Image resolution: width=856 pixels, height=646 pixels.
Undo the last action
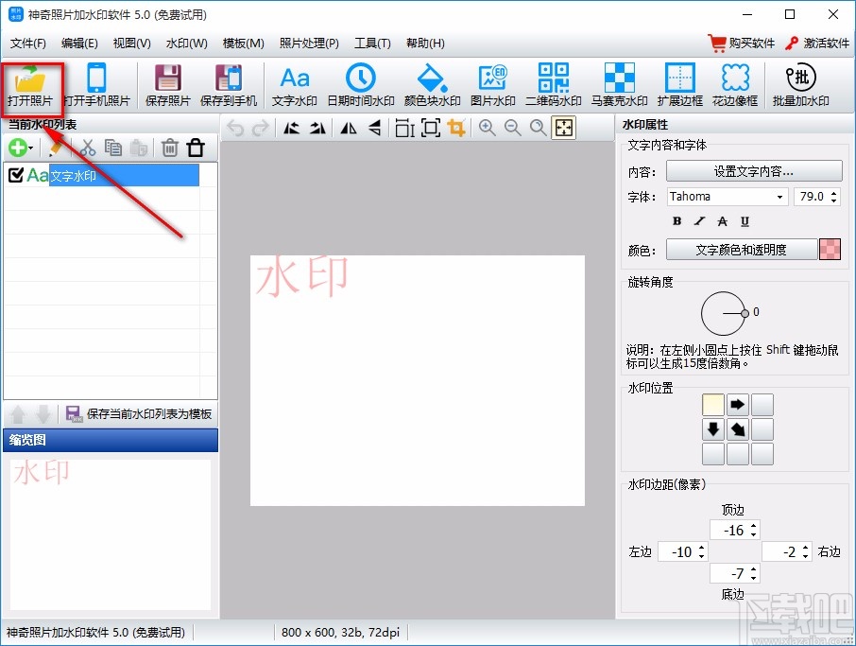(235, 128)
